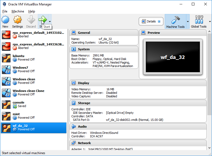
Task: Open the System section header title
Action: click(x=84, y=49)
